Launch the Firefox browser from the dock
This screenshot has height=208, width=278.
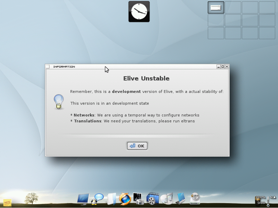tap(125, 199)
